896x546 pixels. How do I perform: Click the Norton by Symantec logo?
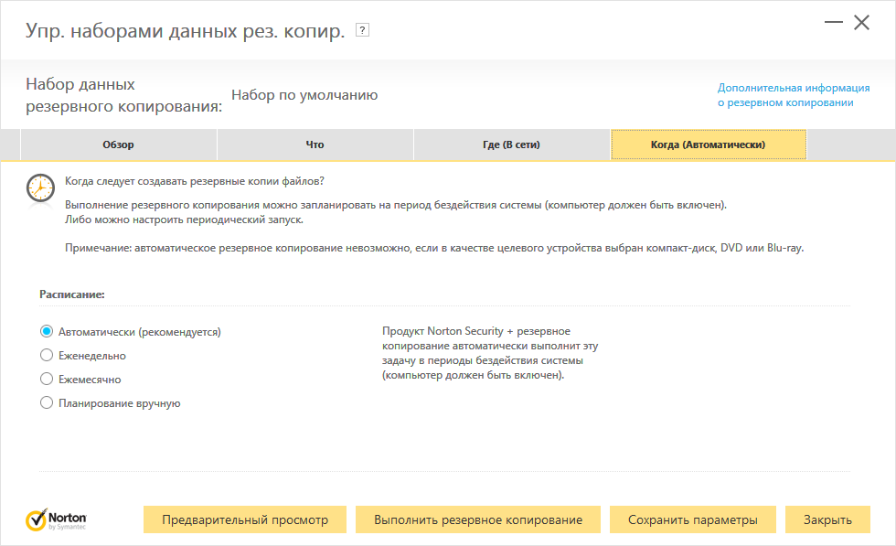click(x=57, y=519)
